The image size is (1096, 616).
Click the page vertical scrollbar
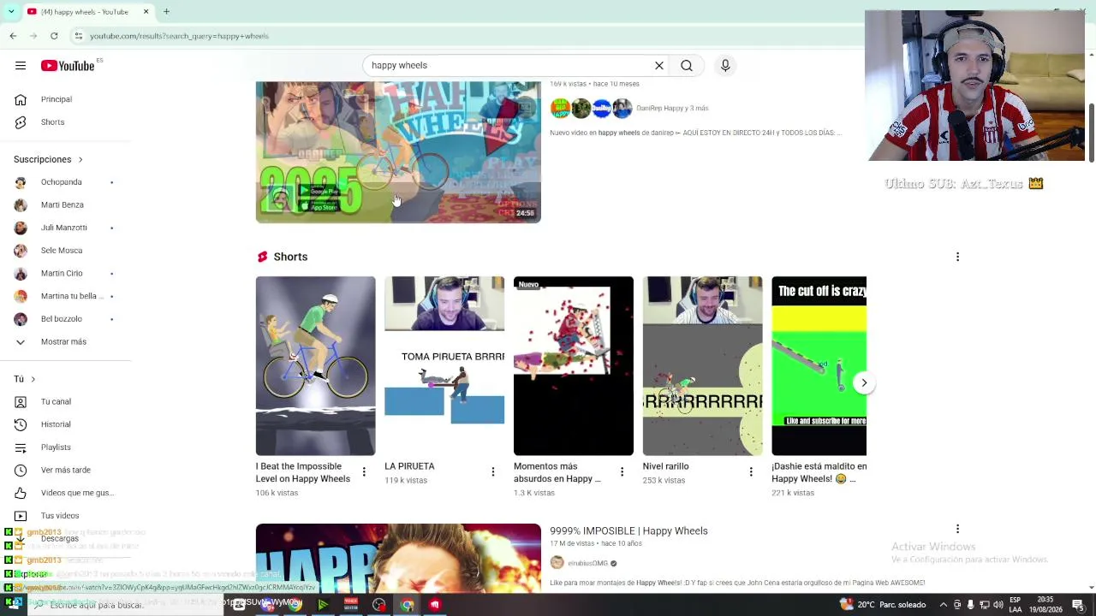tap(1091, 132)
